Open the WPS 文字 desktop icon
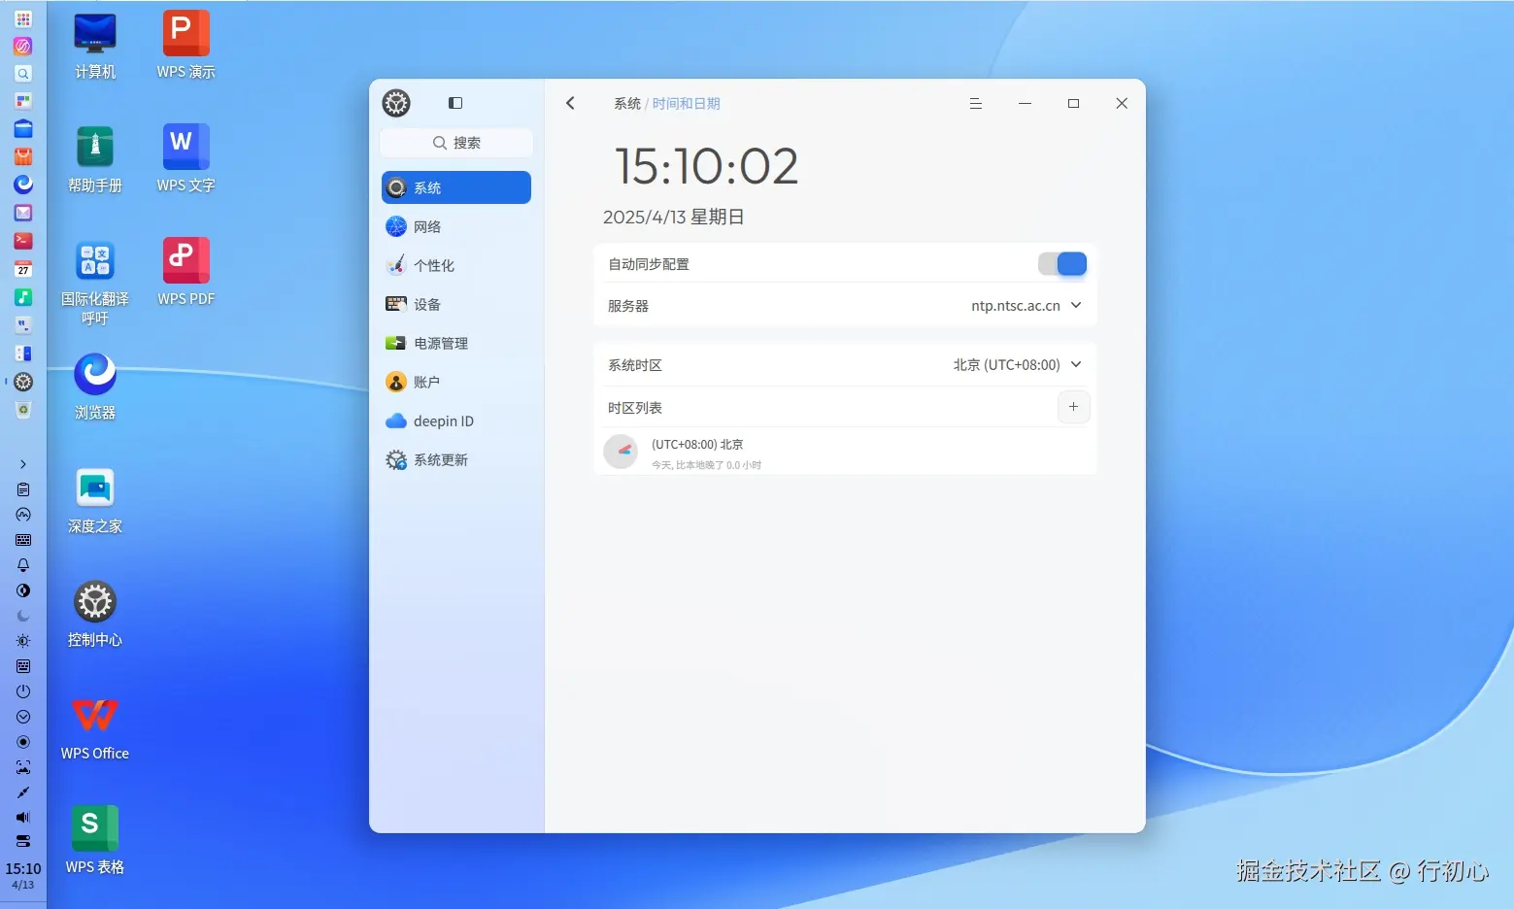1514x909 pixels. pos(185,159)
